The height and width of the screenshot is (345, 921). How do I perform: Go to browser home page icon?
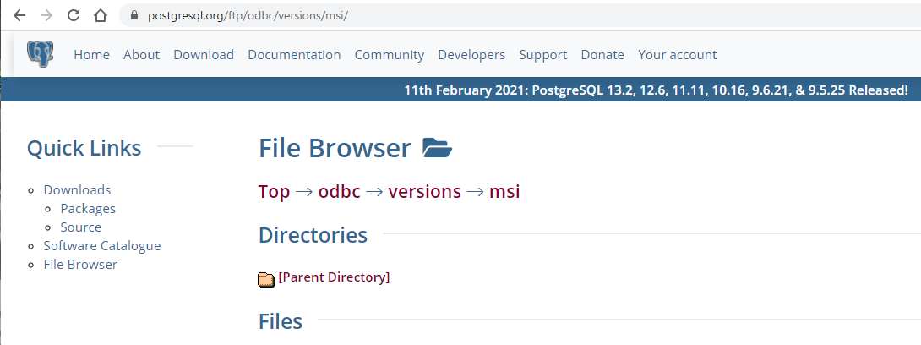[x=101, y=15]
